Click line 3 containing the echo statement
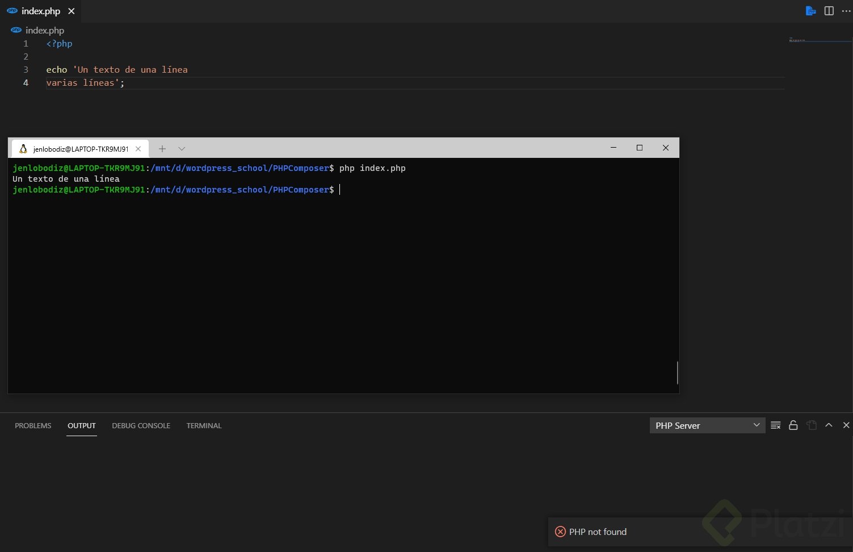This screenshot has height=552, width=853. pyautogui.click(x=117, y=69)
